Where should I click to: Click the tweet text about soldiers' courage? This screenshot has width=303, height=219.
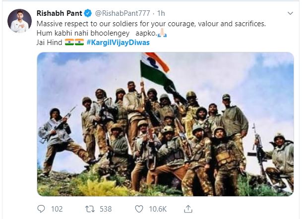151,24
